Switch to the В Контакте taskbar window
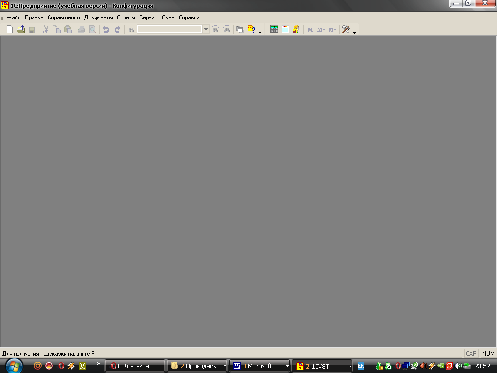 (135, 366)
